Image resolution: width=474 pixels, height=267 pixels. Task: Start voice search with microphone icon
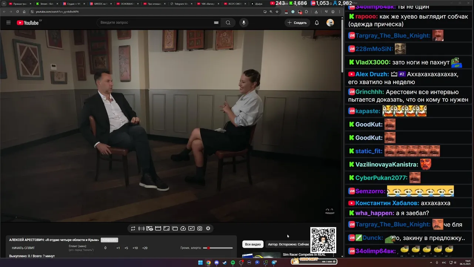244,23
